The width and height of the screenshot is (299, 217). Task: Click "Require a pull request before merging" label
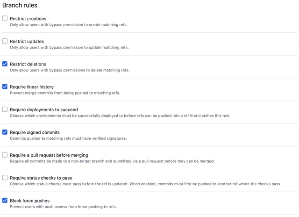coord(49,155)
